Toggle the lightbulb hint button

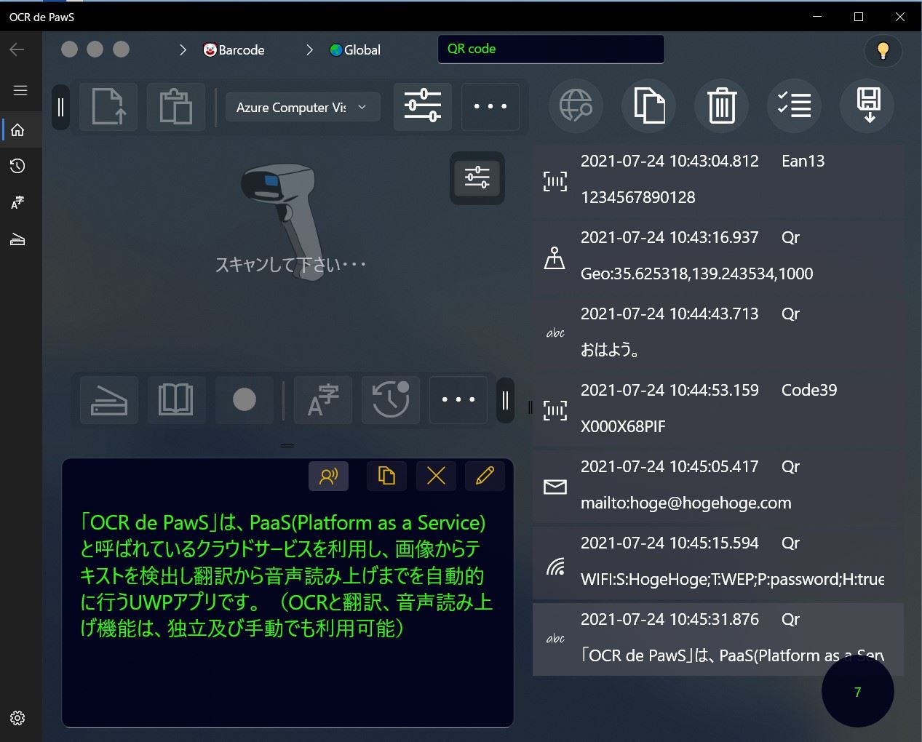pos(883,50)
